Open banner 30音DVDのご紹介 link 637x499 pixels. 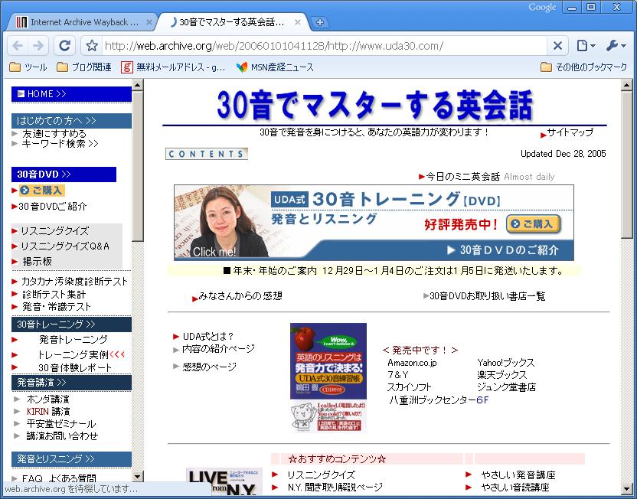point(503,250)
